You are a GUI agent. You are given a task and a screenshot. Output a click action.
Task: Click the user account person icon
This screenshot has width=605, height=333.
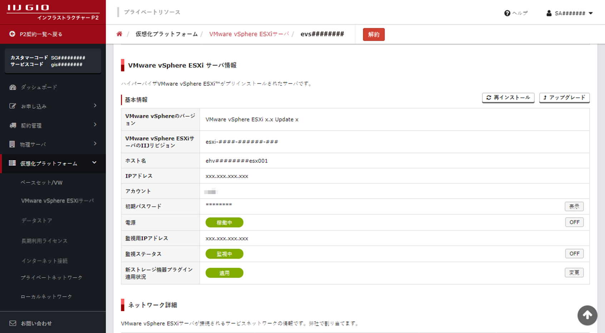tap(549, 13)
